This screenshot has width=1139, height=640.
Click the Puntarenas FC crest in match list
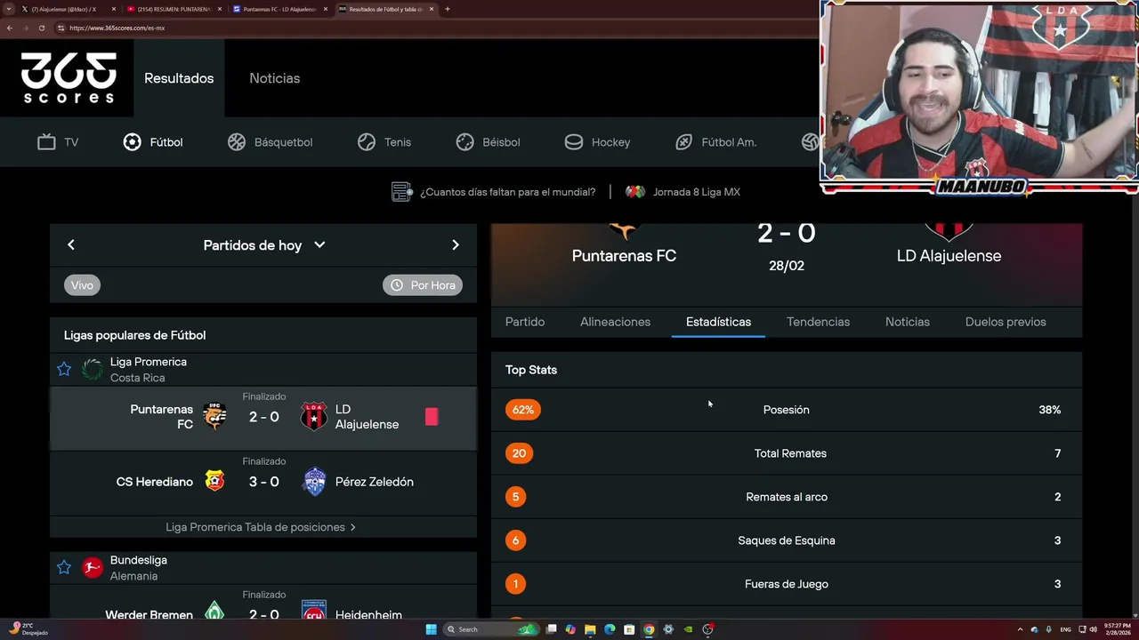(214, 417)
